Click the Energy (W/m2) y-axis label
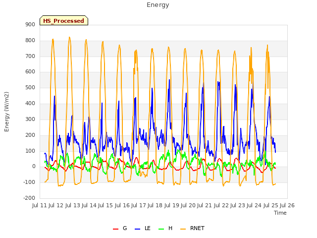317x238 pixels. tap(6, 112)
